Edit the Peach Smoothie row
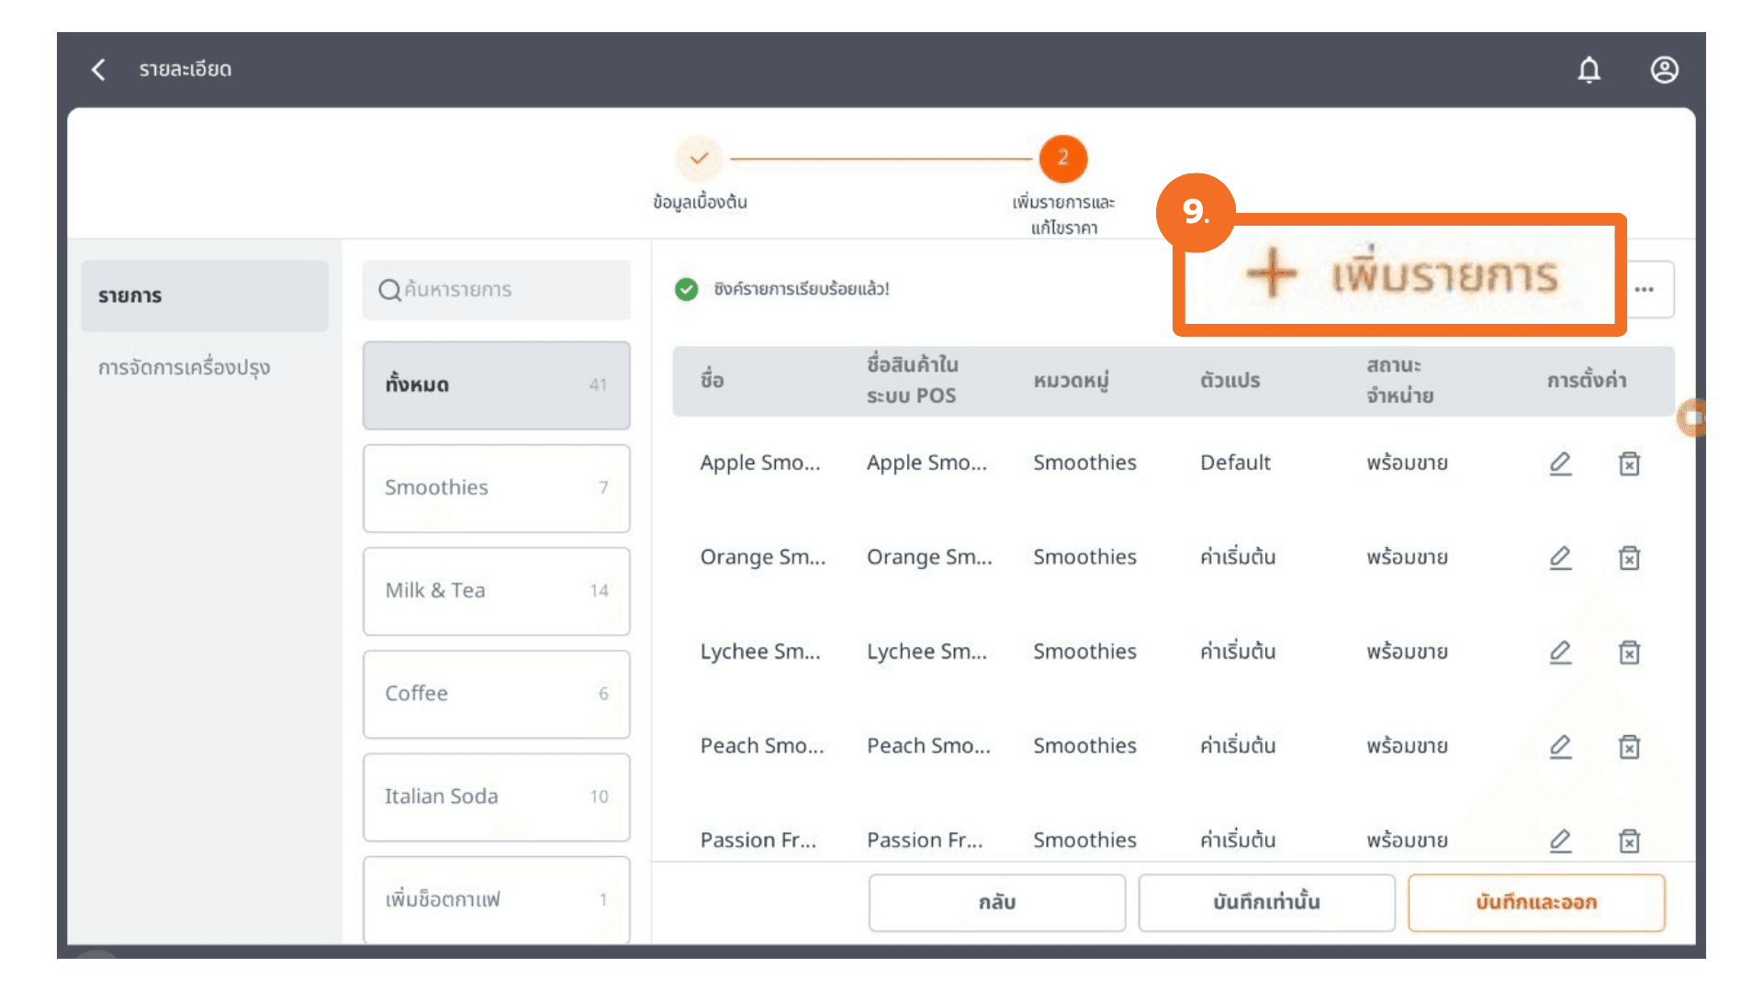The image size is (1763, 991). (x=1560, y=747)
